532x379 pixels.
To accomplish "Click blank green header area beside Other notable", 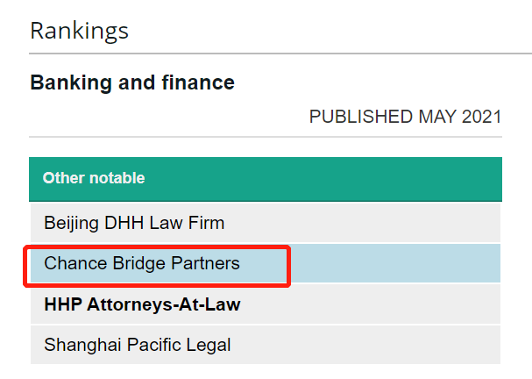I will point(324,179).
